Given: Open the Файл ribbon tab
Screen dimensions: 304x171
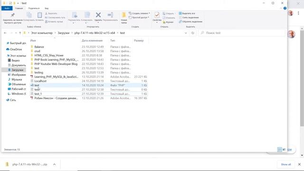Looking at the screenshot, I should (7, 9).
